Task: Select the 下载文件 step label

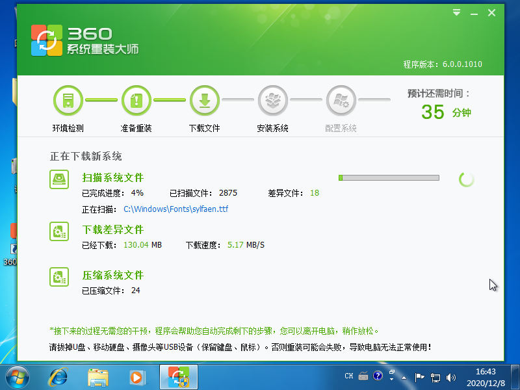Action: (x=205, y=128)
